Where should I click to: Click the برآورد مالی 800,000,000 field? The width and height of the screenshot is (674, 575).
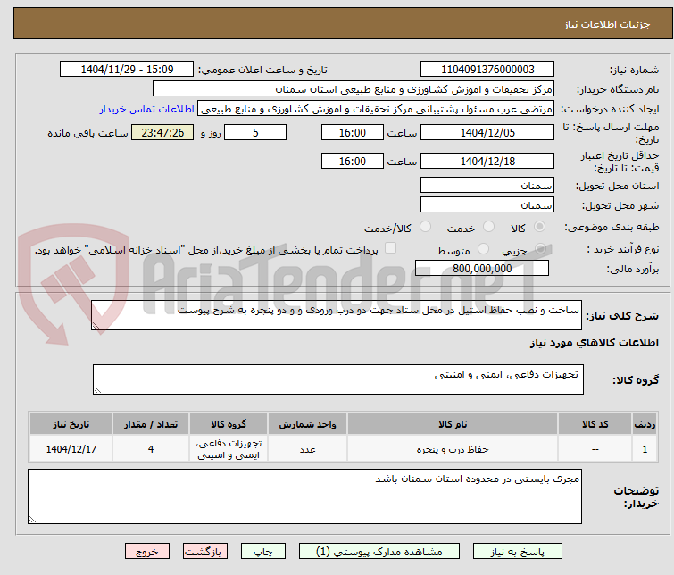point(482,269)
